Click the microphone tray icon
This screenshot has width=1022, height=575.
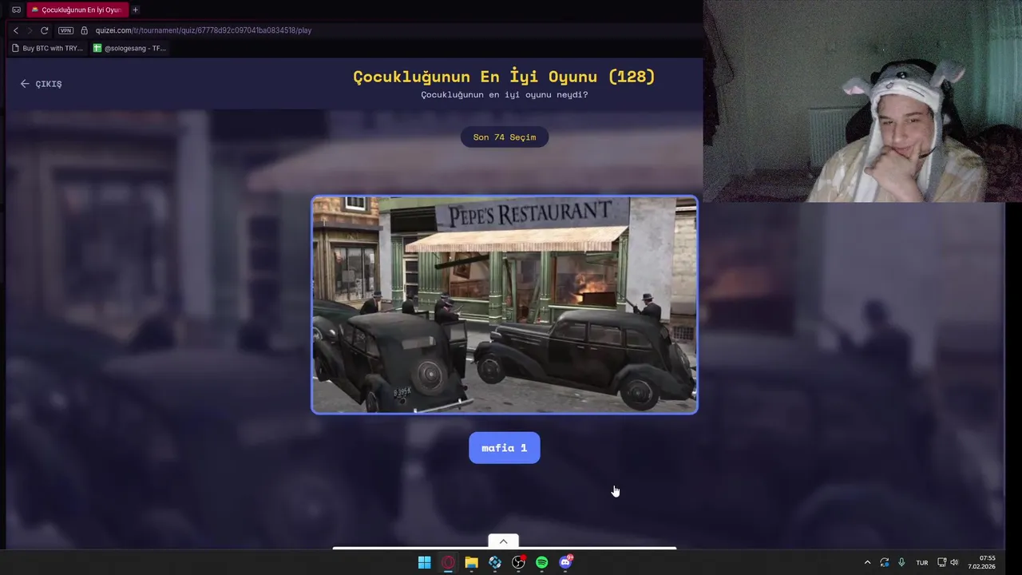pos(901,562)
